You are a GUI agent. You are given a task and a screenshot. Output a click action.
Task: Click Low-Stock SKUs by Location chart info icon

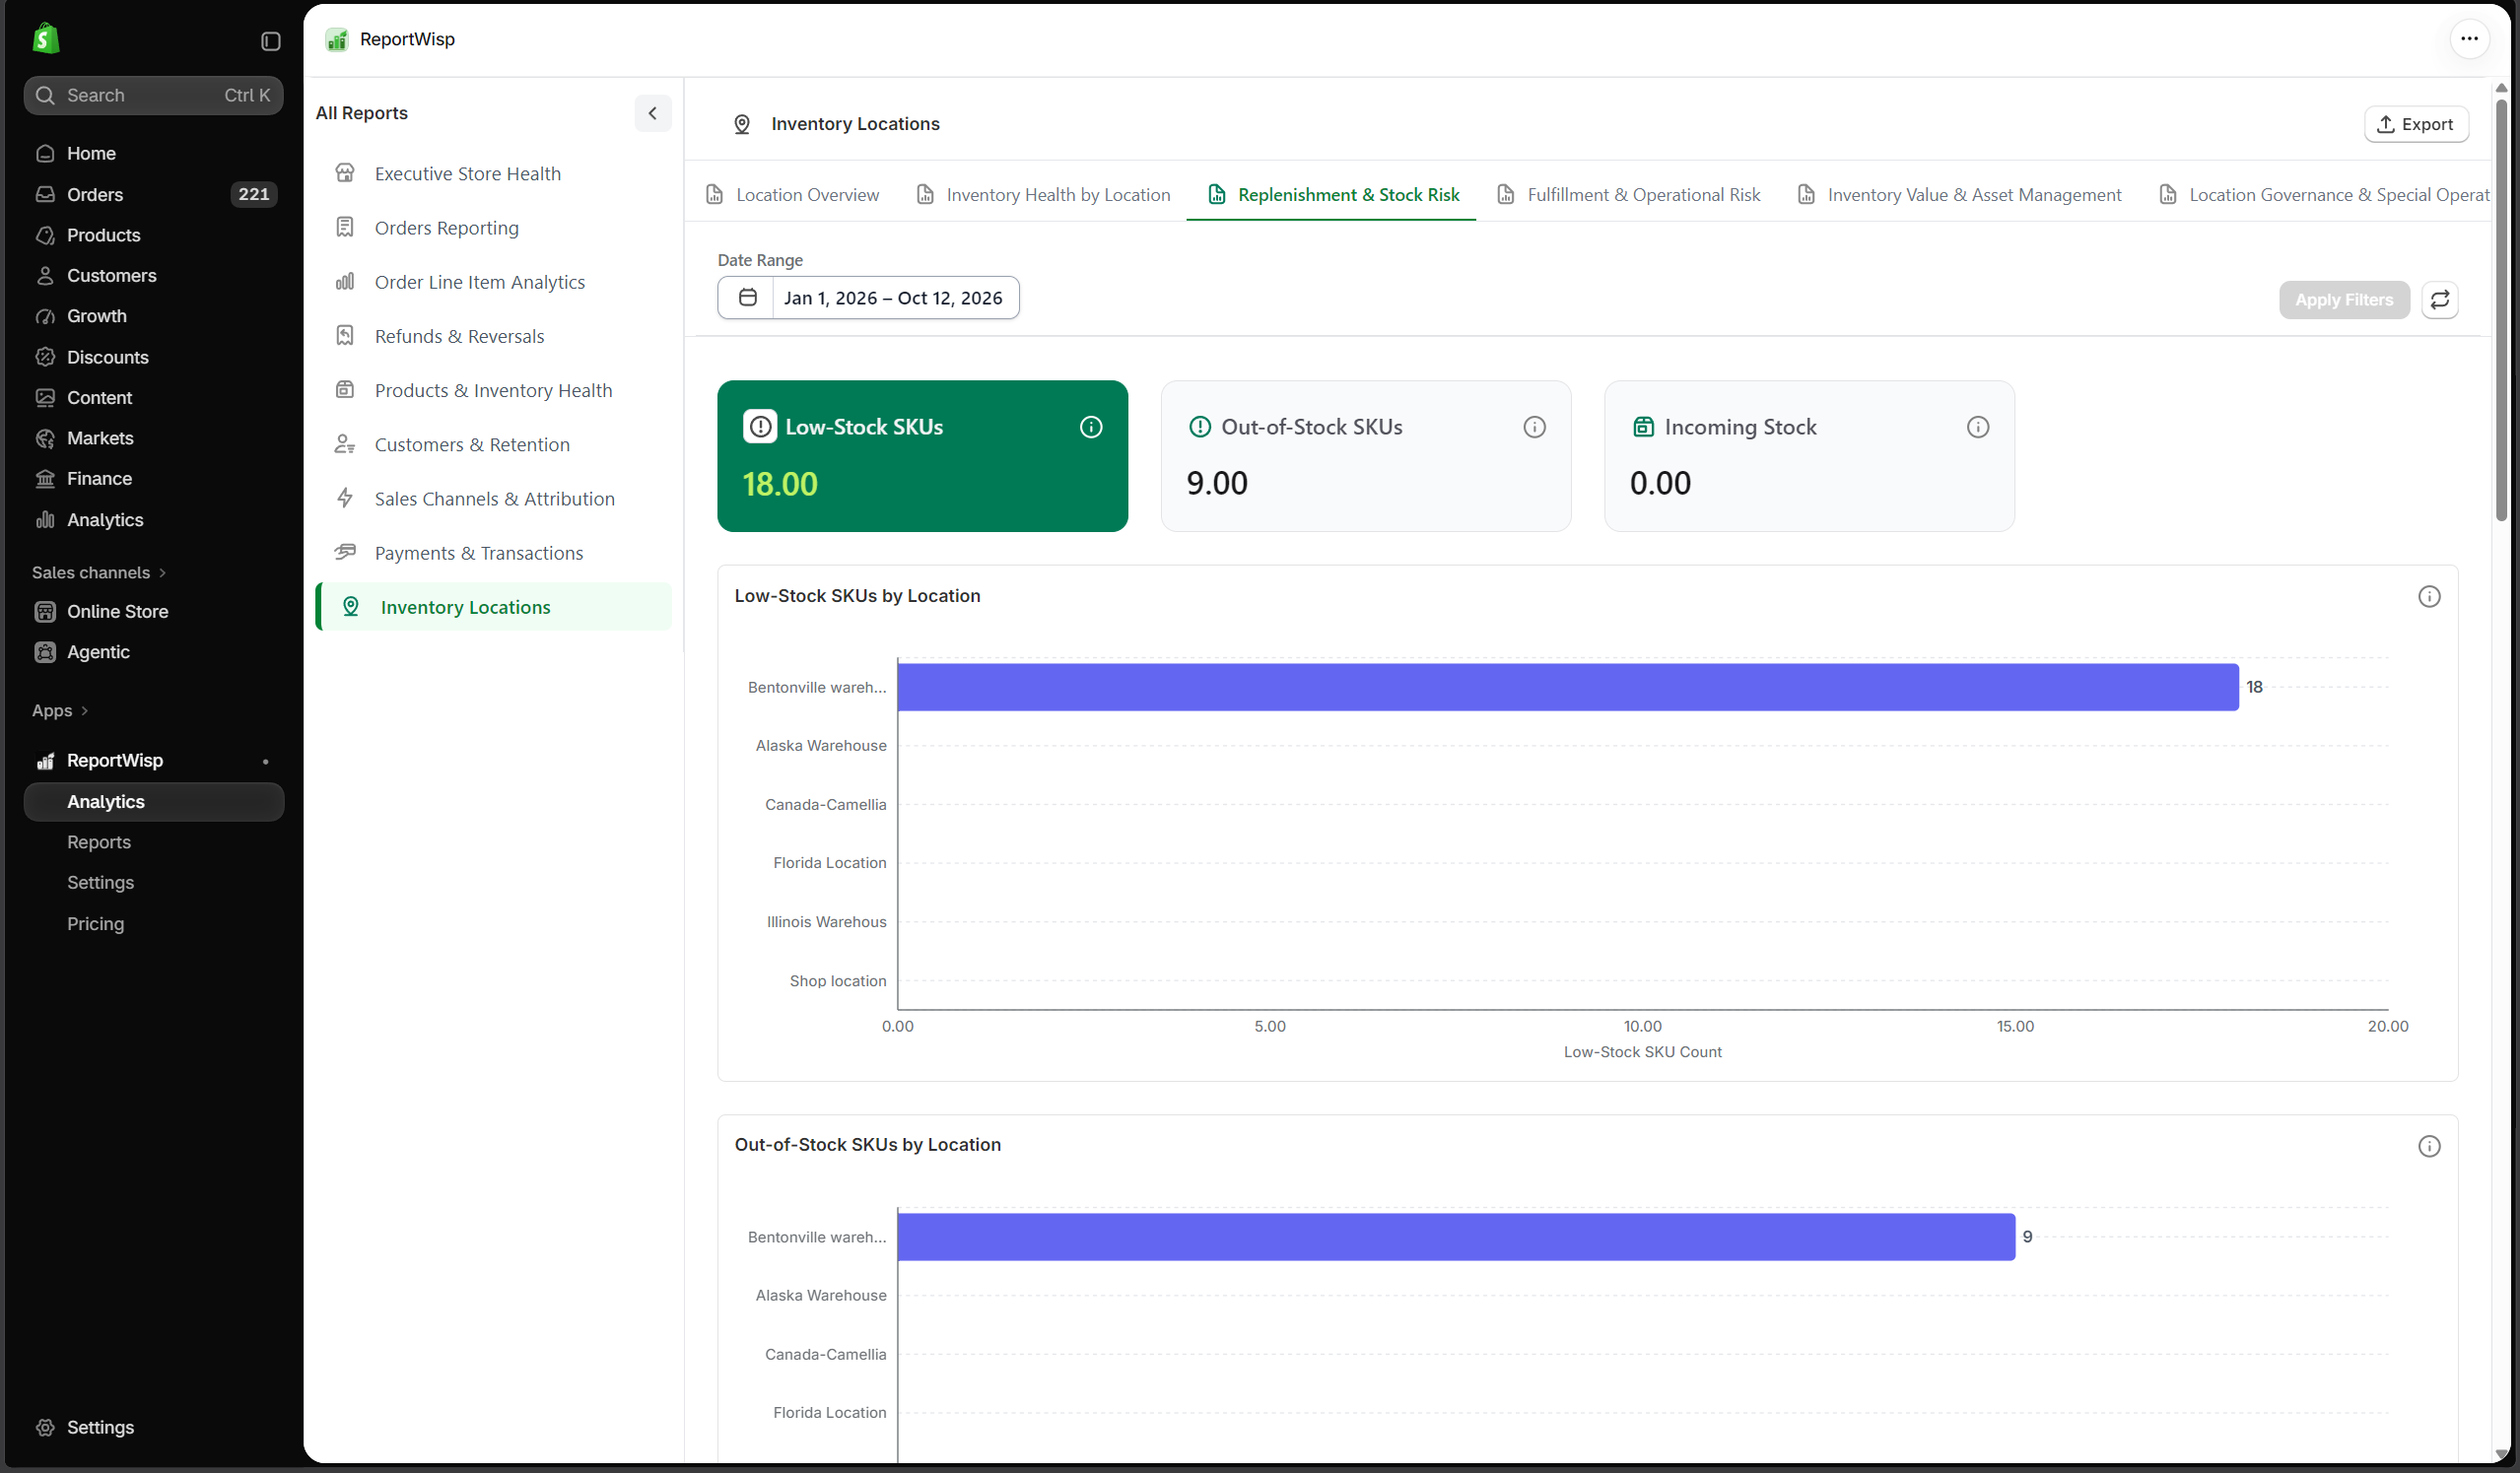tap(2428, 596)
